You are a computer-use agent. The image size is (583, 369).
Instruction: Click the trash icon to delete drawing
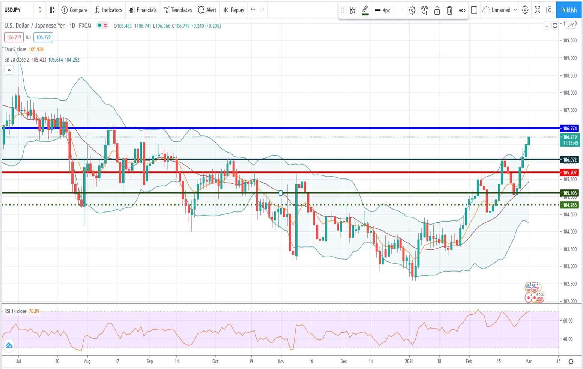tap(449, 10)
